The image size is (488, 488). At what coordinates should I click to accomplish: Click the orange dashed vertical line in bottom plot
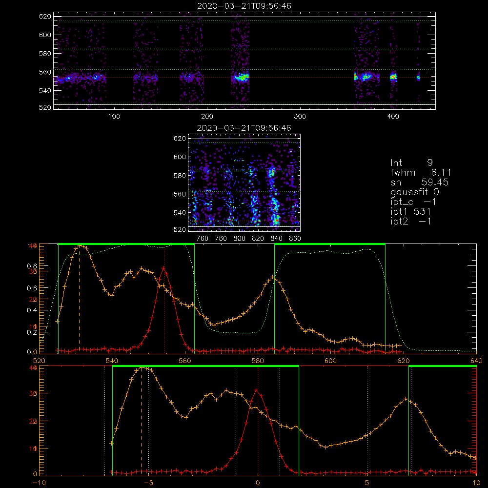(x=141, y=421)
